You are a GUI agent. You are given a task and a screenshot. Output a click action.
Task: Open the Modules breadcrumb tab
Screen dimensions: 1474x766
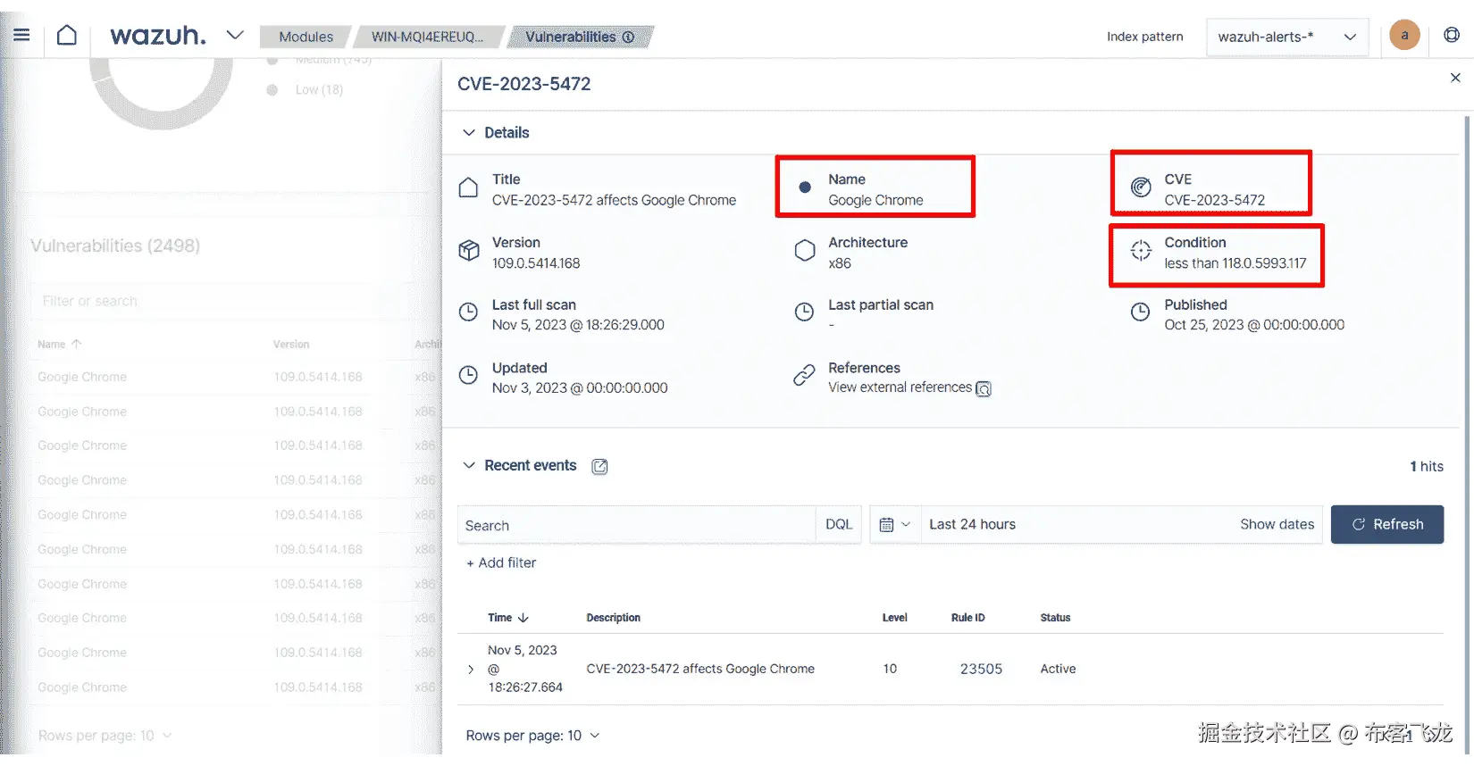[306, 37]
